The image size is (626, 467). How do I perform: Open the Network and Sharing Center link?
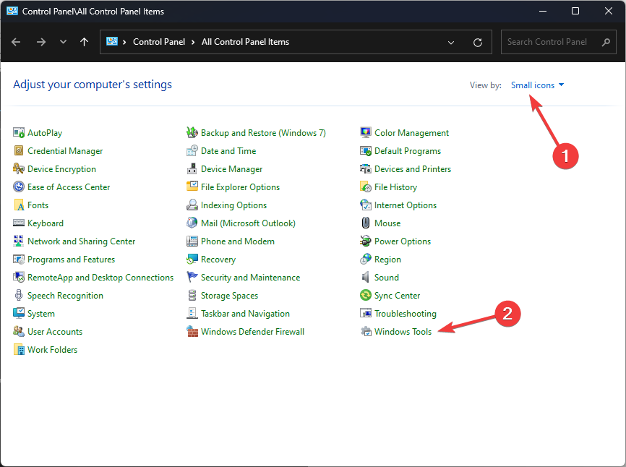pos(81,241)
